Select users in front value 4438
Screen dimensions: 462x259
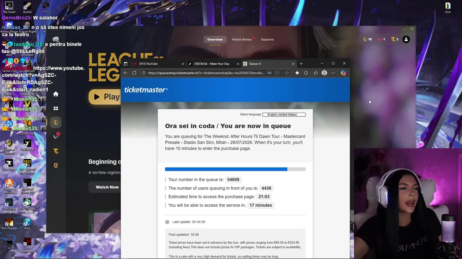(x=266, y=188)
